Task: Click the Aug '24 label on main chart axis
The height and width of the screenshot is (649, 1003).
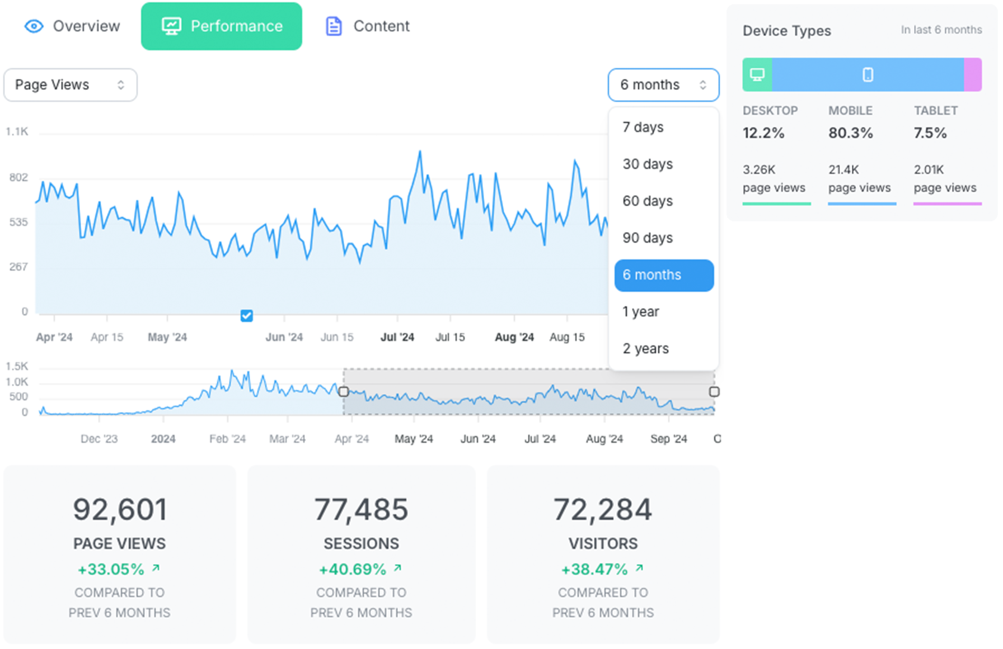Action: 514,337
